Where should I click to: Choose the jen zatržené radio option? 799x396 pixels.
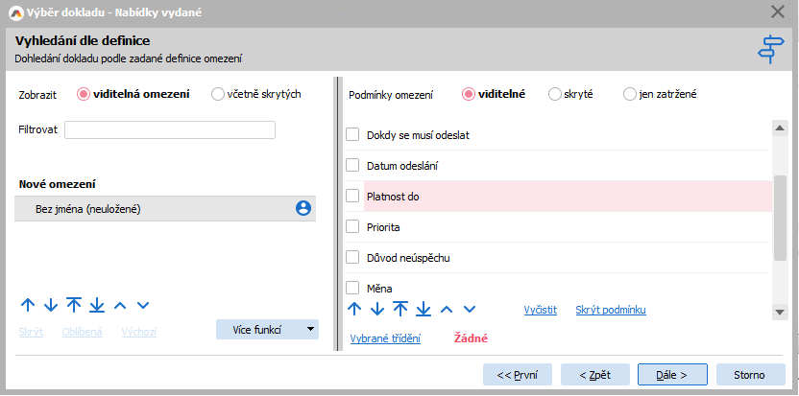630,94
